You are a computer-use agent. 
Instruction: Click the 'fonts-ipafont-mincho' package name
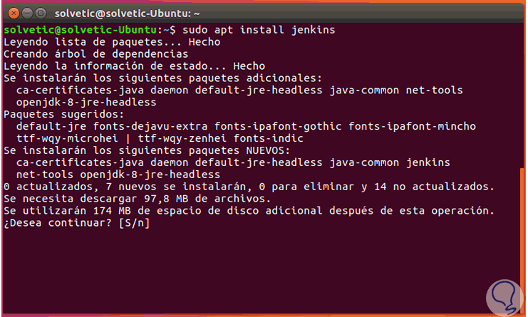pyautogui.click(x=412, y=127)
